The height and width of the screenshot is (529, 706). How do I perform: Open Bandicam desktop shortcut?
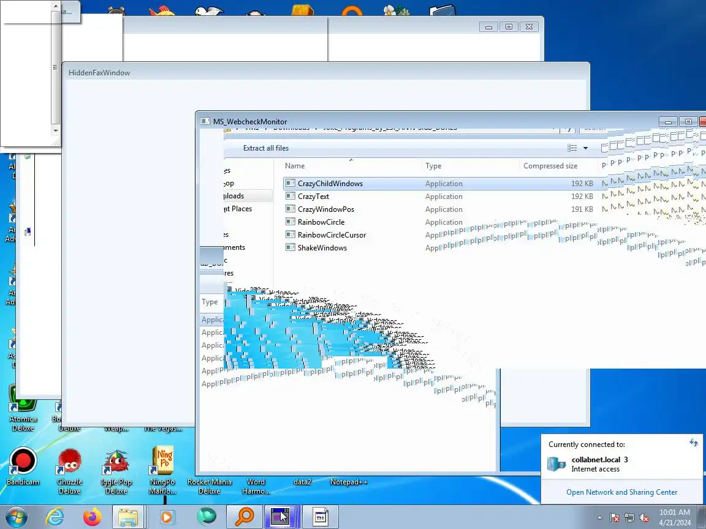click(23, 467)
